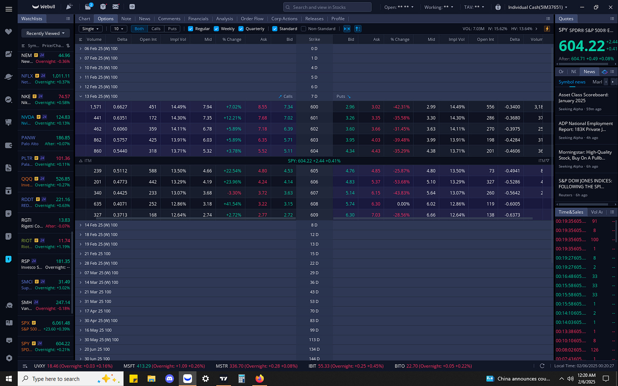Image resolution: width=618 pixels, height=386 pixels.
Task: Click the Watchlists panel list menu icon
Action: 68,19
